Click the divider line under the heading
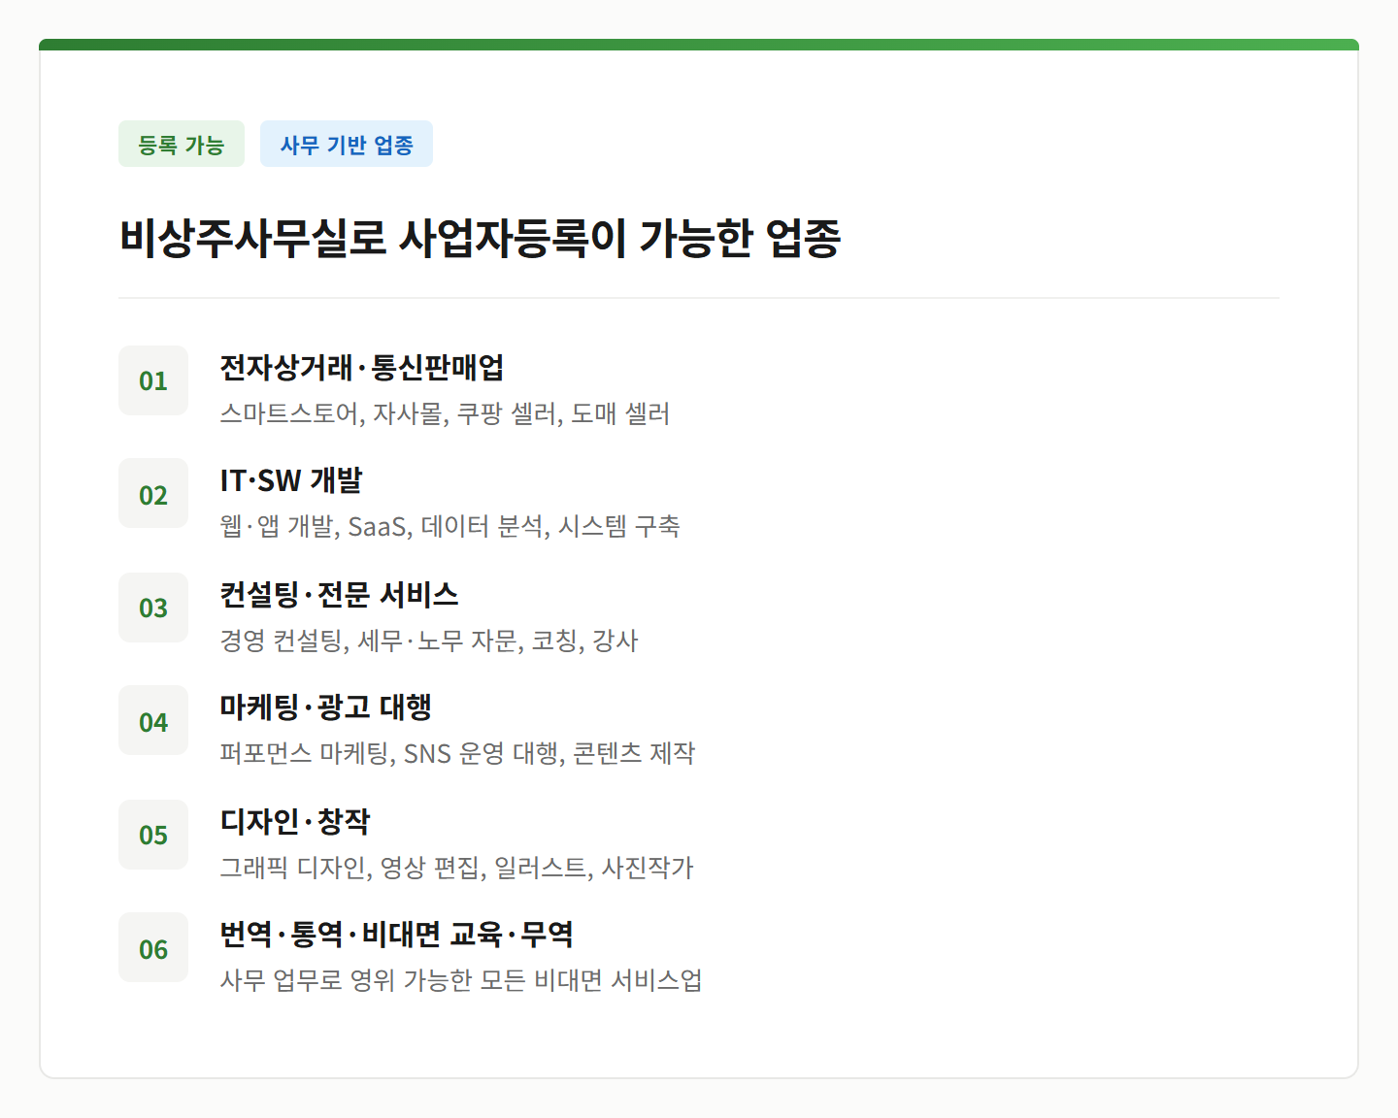Viewport: 1398px width, 1118px height. click(699, 297)
